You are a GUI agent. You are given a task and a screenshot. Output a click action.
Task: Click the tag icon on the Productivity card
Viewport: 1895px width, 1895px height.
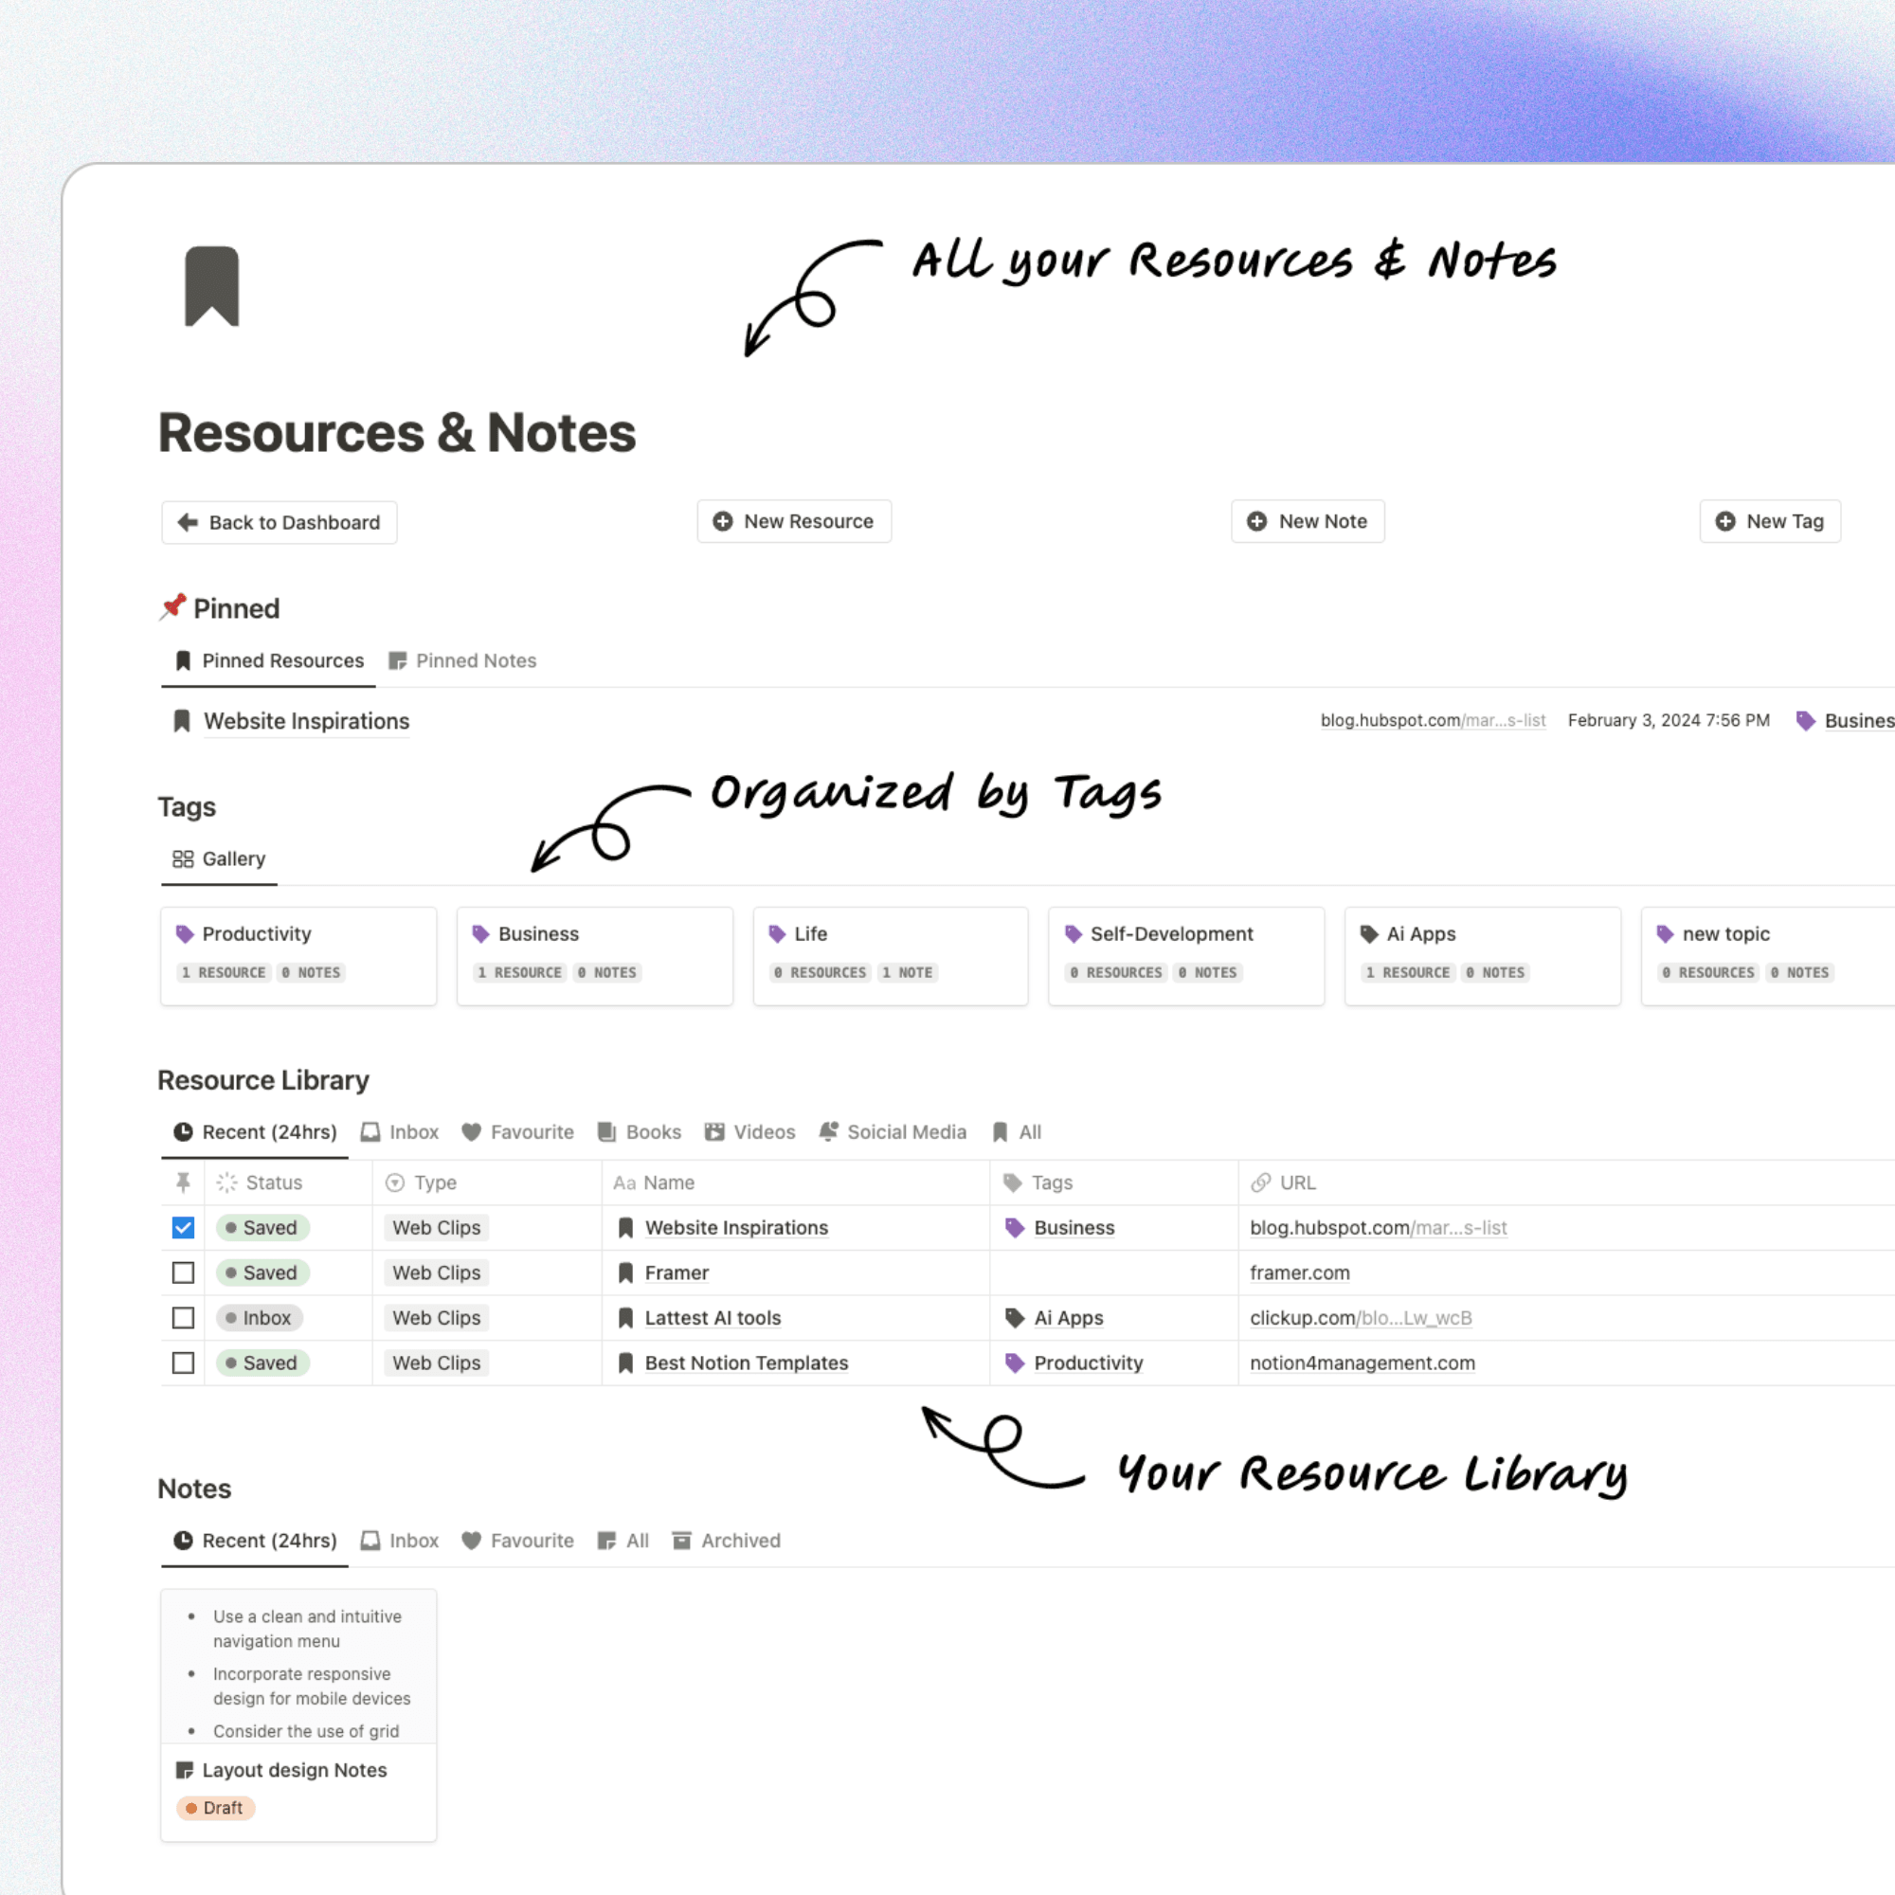coord(185,932)
